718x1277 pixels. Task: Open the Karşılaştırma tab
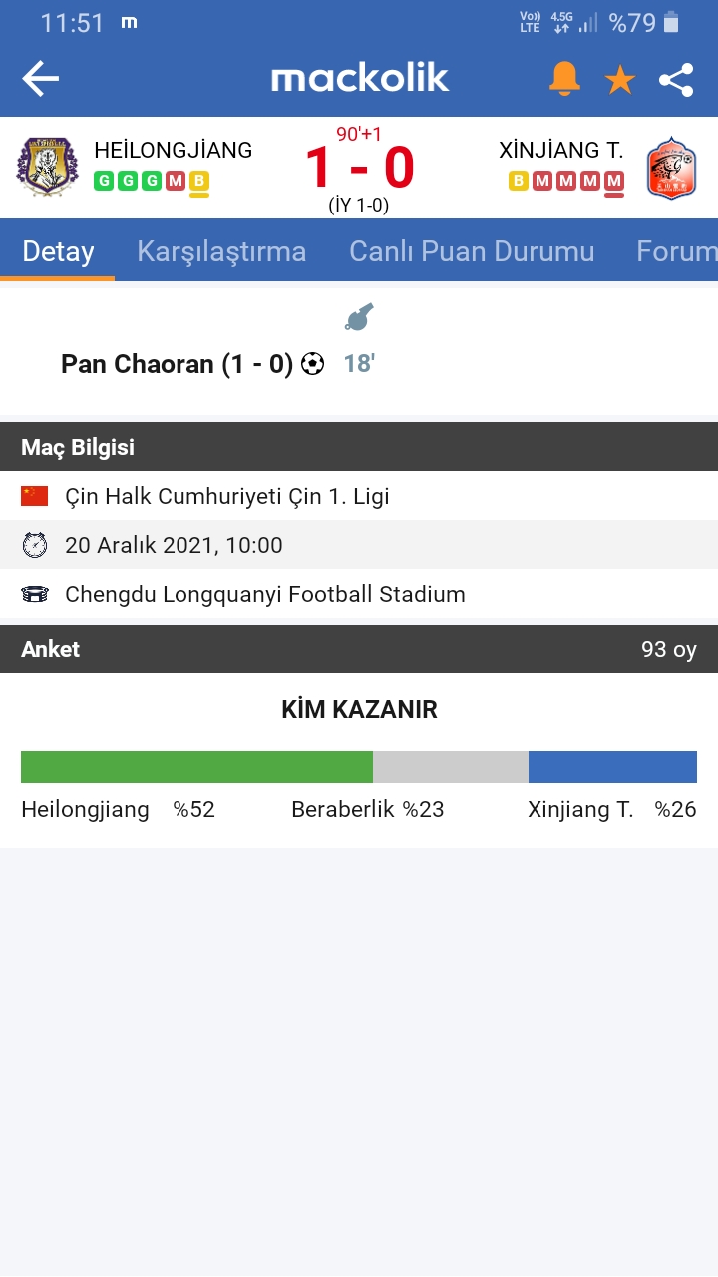coord(221,251)
